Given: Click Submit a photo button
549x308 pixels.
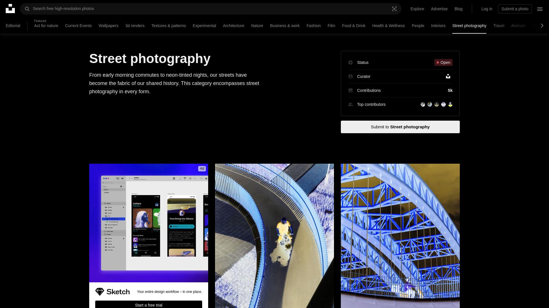Looking at the screenshot, I should (x=515, y=9).
